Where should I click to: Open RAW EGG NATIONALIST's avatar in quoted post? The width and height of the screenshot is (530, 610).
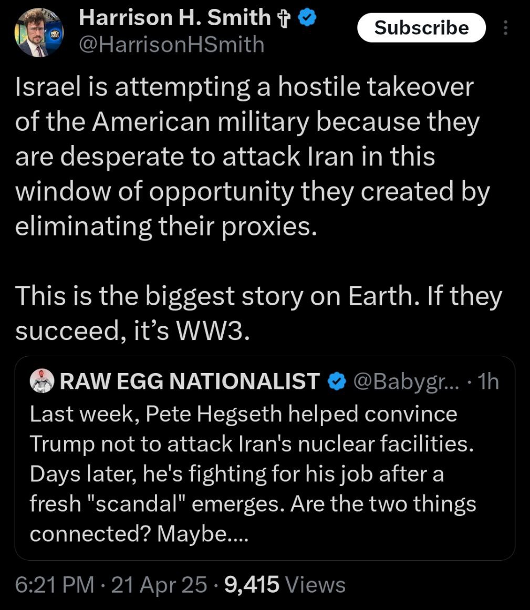(x=42, y=380)
